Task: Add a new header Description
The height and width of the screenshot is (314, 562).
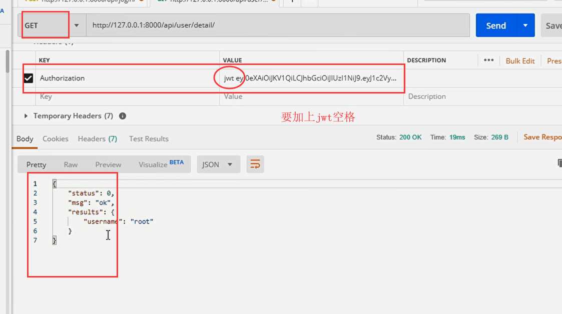Action: coord(484,96)
